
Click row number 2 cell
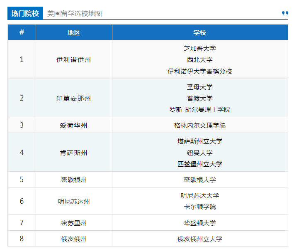22,98
